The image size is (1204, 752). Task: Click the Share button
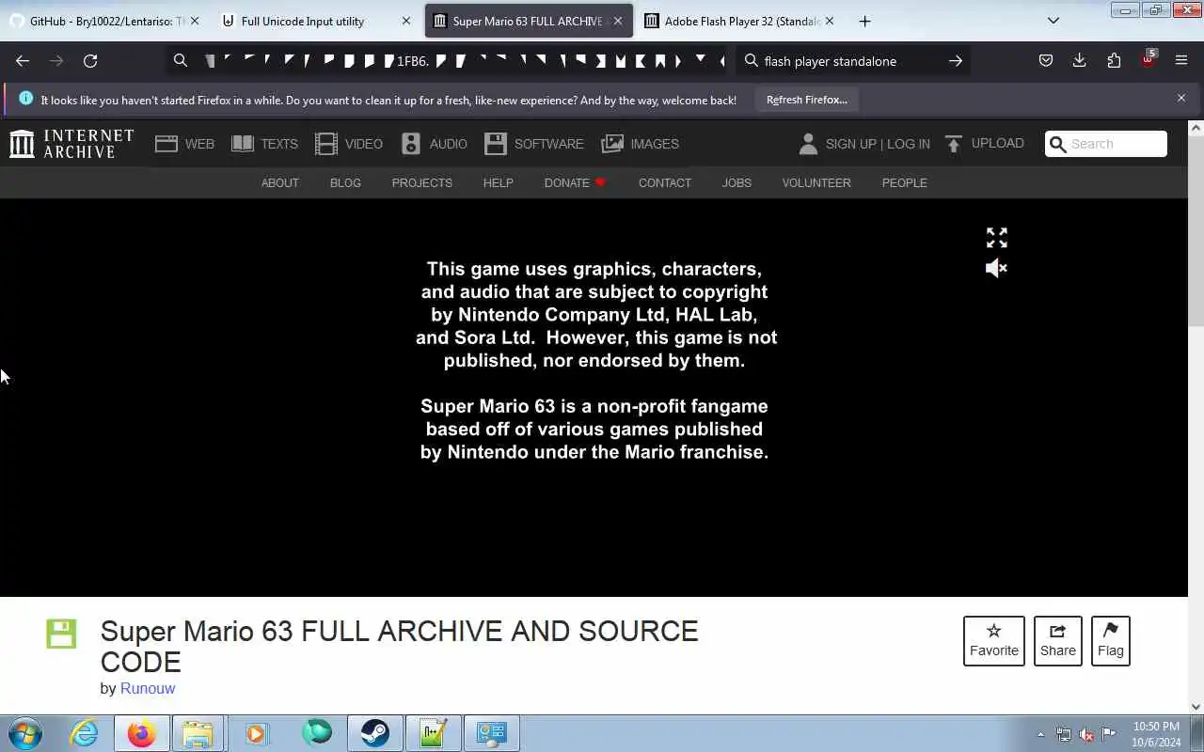coord(1058,641)
